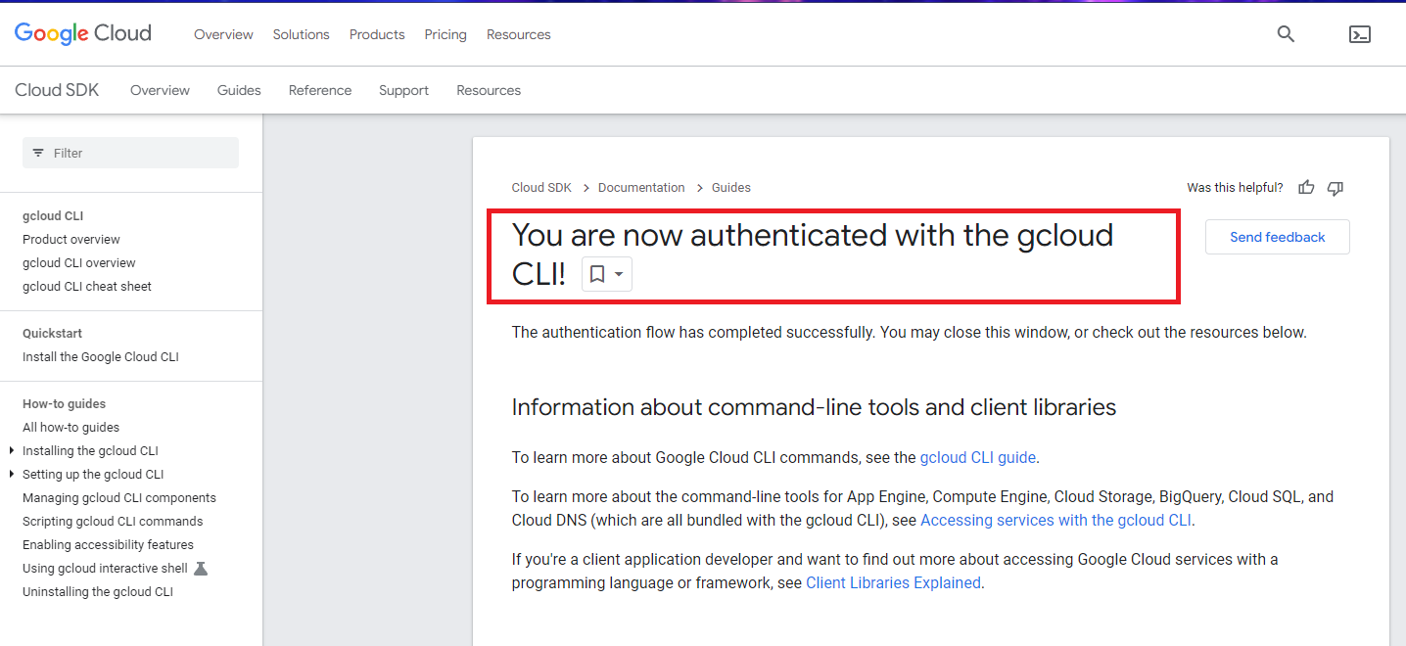Click the Quickstart sidebar heading

(52, 334)
